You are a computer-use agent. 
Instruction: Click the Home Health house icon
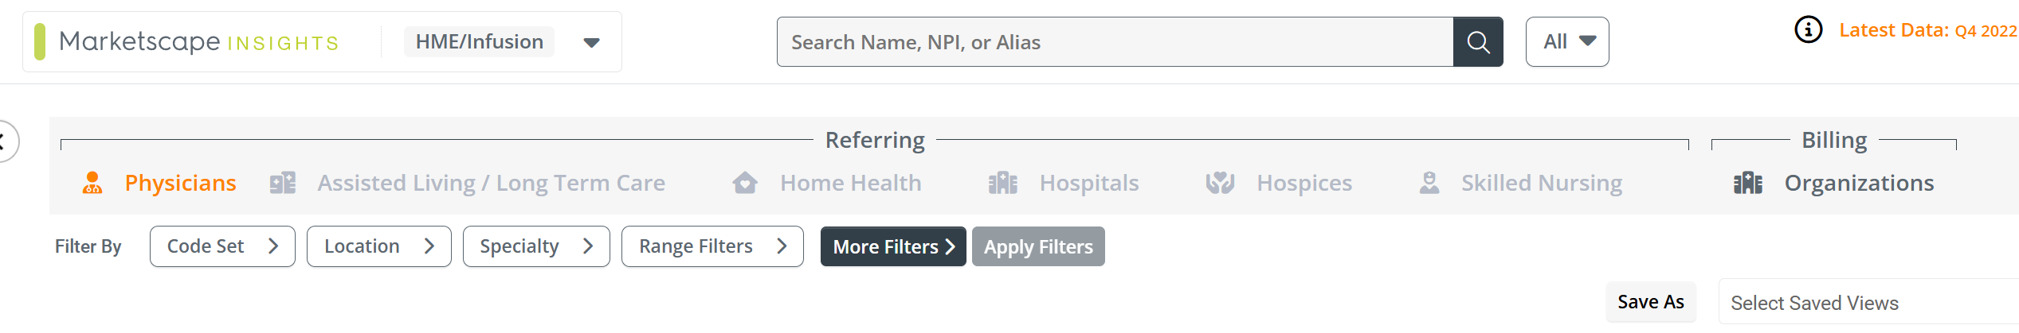pos(745,184)
